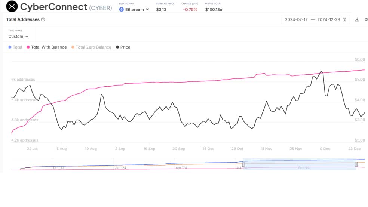
Task: Click the 5 Aug x-axis label
Action: pos(61,149)
